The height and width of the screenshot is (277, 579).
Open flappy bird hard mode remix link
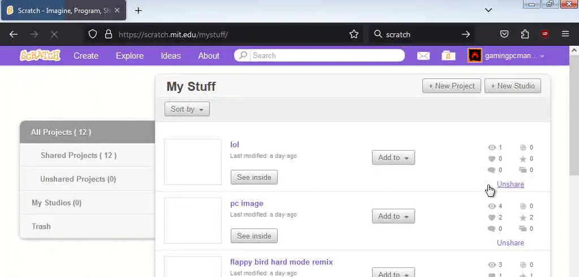pyautogui.click(x=282, y=262)
